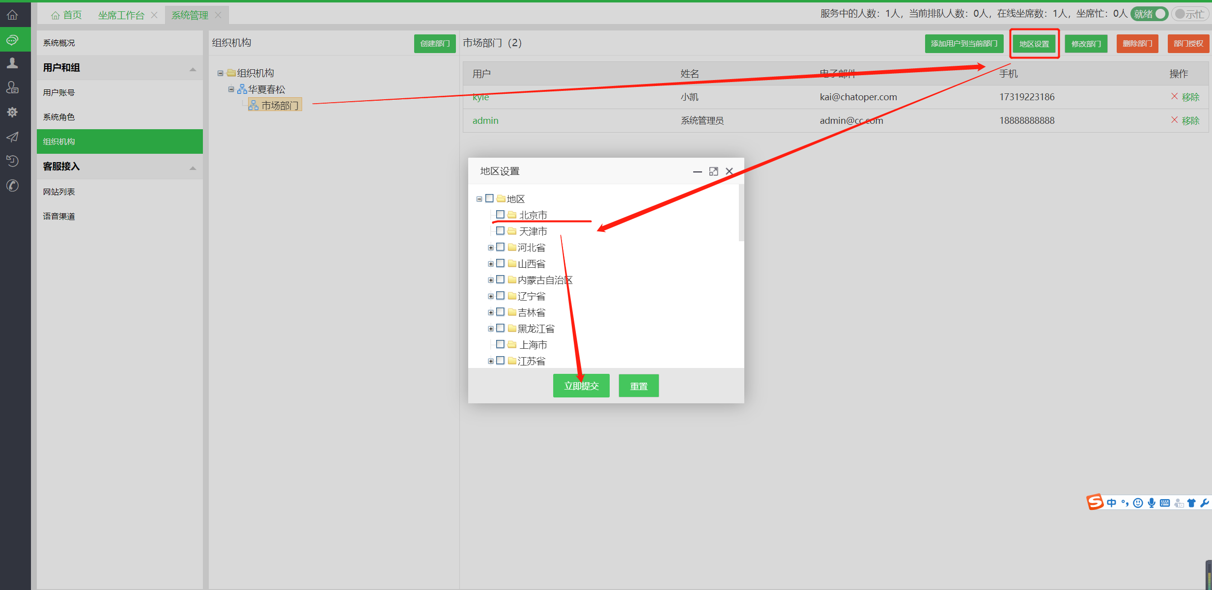Expand the 内蒙古自治区 tree node
The height and width of the screenshot is (590, 1212).
click(x=490, y=280)
